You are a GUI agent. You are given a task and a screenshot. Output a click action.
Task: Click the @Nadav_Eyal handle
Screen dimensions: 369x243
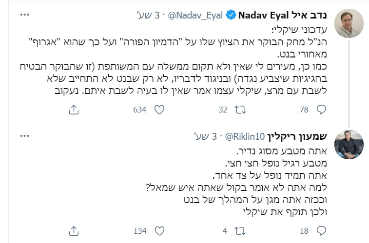point(196,16)
